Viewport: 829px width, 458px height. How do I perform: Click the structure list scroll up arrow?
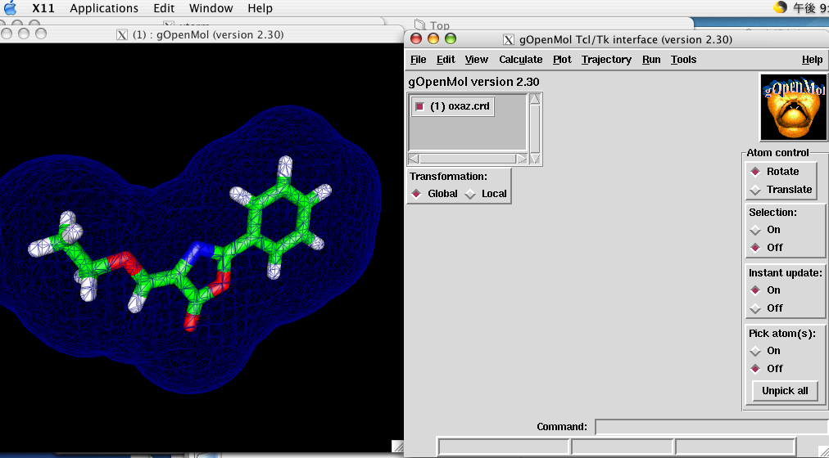click(x=535, y=99)
